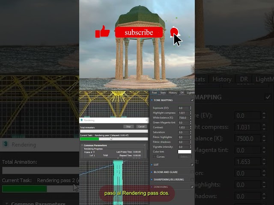
Task: Click the Vignette intensity spinner arrows
Action: (x=191, y=147)
